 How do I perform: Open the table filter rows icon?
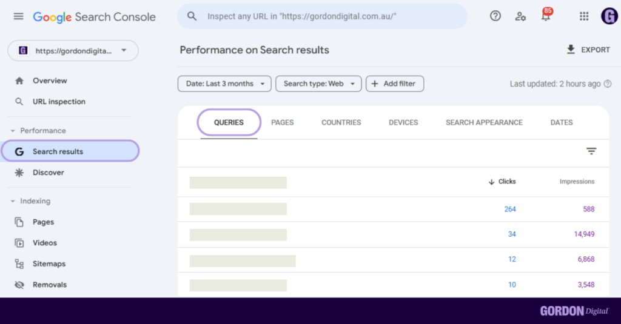(x=591, y=151)
